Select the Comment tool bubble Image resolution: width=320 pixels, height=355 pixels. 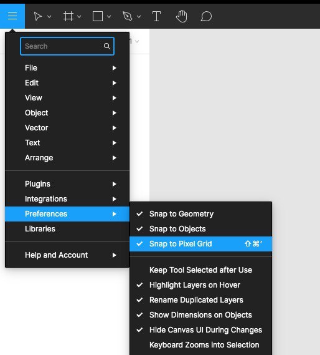[x=206, y=16]
